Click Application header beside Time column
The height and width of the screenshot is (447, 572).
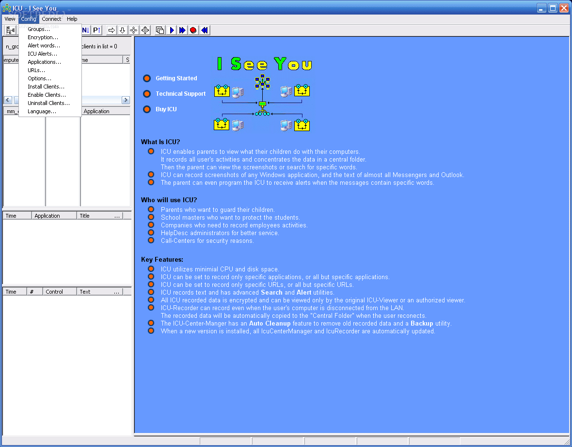54,216
